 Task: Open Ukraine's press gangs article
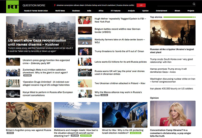(x=46, y=62)
